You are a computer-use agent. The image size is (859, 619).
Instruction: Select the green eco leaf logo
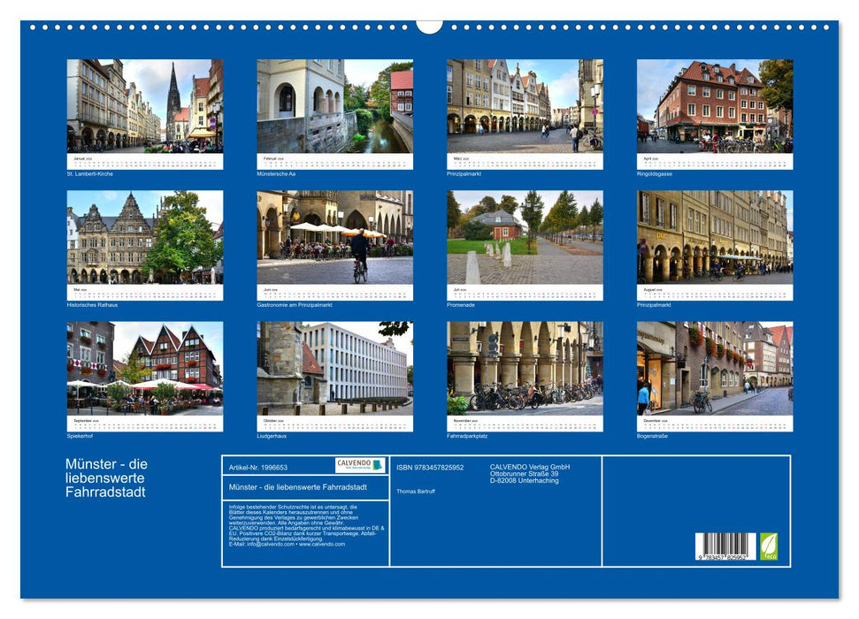pyautogui.click(x=769, y=546)
